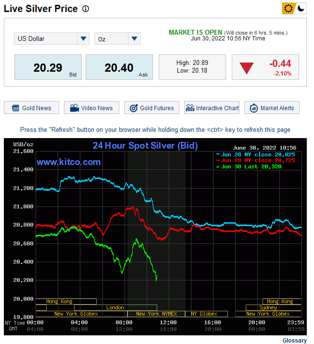This screenshot has width=314, height=344.
Task: Open Market Alerts
Action: click(x=272, y=108)
